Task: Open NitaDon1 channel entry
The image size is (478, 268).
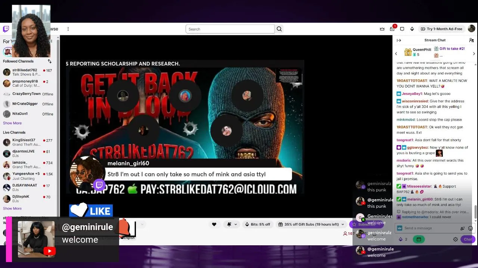Action: tap(28, 114)
